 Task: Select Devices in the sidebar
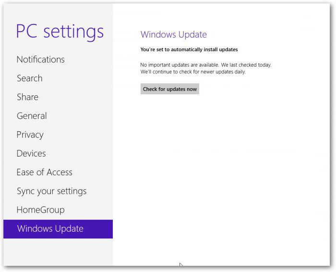[31, 154]
